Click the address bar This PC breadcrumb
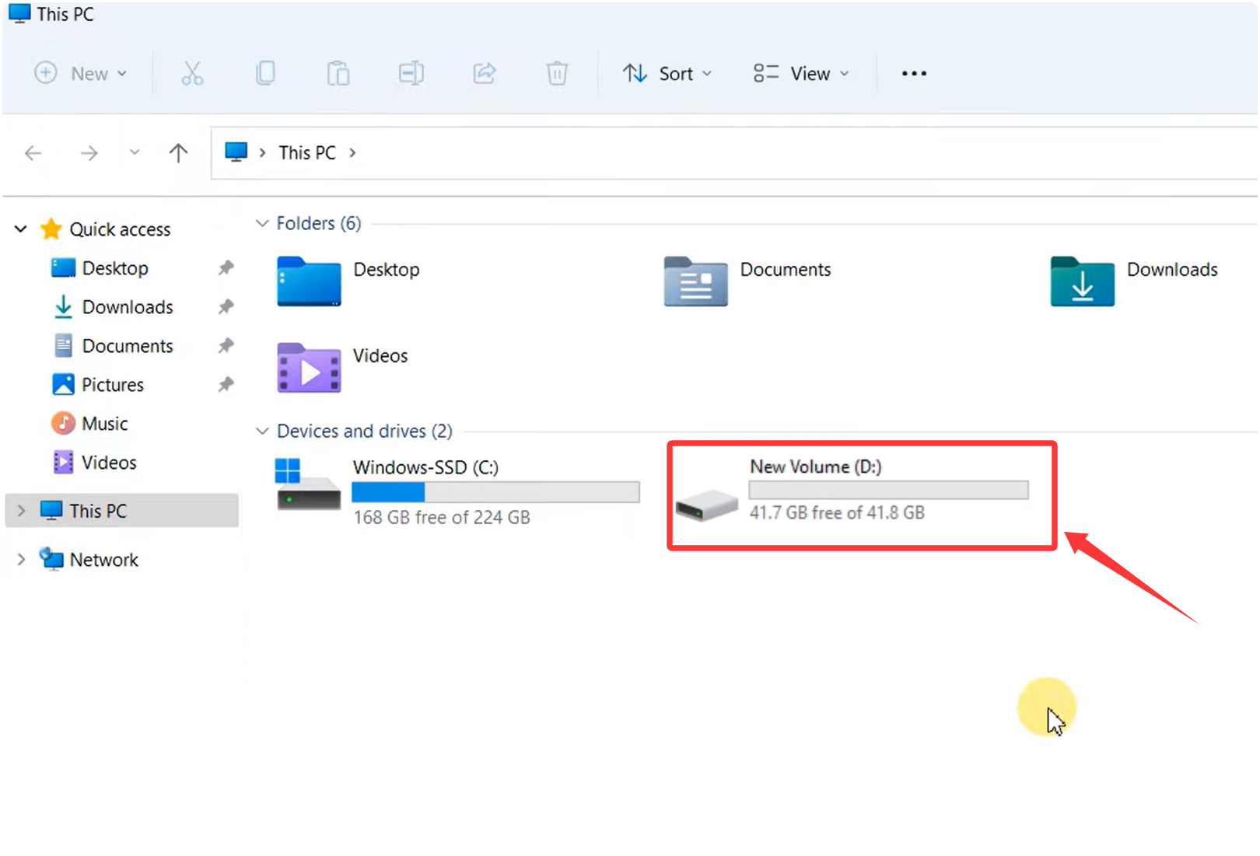The width and height of the screenshot is (1260, 856). pos(307,153)
